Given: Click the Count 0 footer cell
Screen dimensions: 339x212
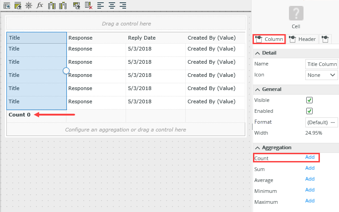Looking at the screenshot, I should tap(36, 116).
